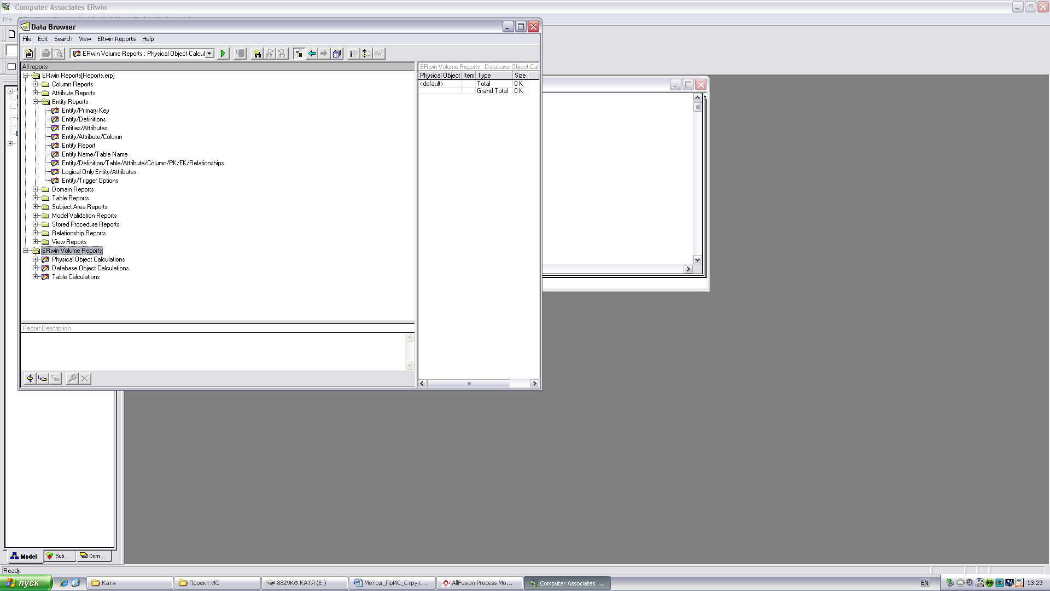Open the File menu in Data Browser

27,39
